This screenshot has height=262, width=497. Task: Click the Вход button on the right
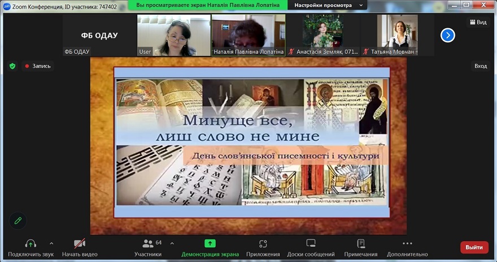480,66
